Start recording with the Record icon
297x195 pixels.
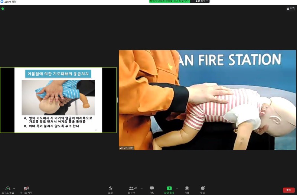[x=187, y=188]
